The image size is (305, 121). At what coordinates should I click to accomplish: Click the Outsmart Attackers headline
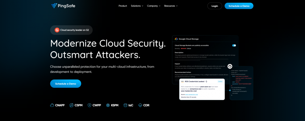click(95, 55)
